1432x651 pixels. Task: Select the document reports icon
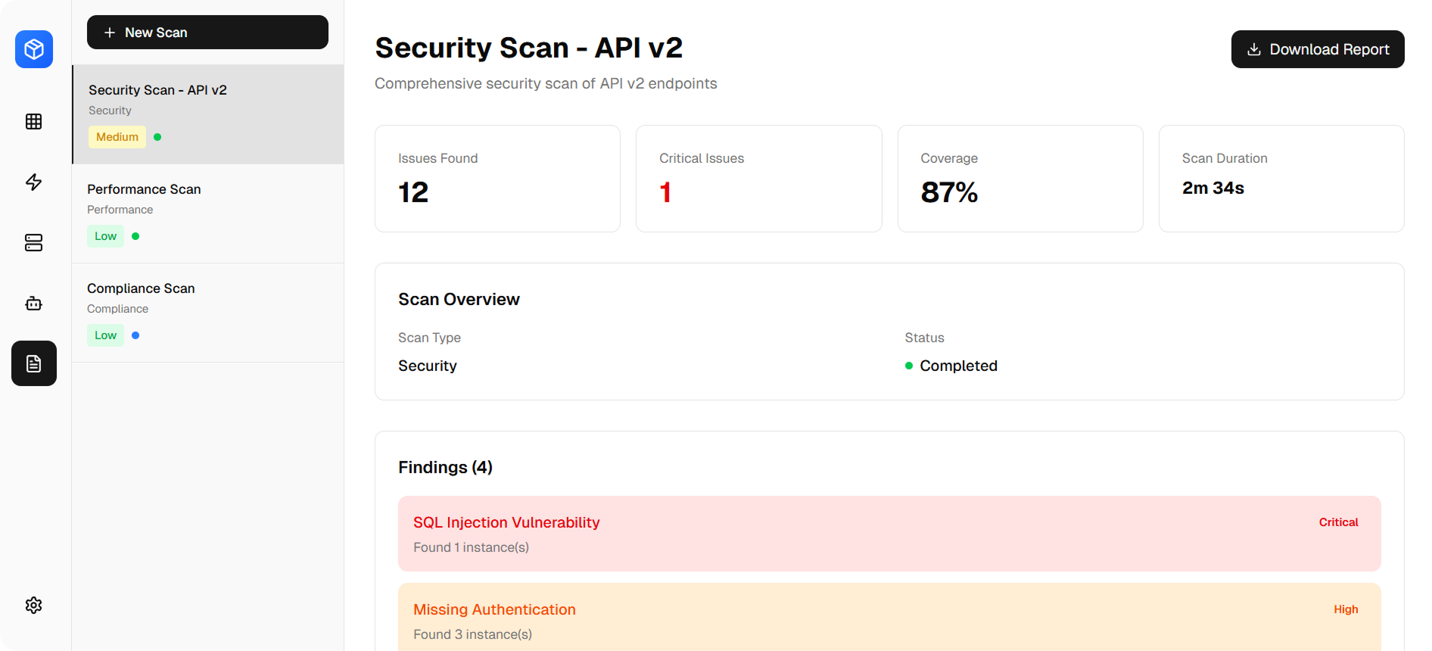tap(34, 363)
